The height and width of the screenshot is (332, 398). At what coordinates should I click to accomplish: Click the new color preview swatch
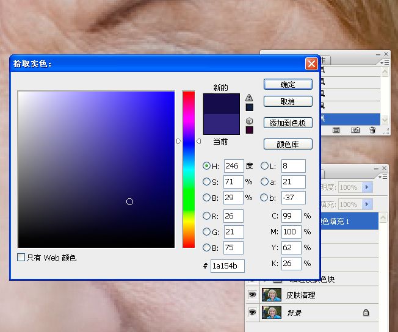point(222,104)
